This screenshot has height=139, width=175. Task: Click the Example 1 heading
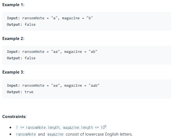point(13,5)
